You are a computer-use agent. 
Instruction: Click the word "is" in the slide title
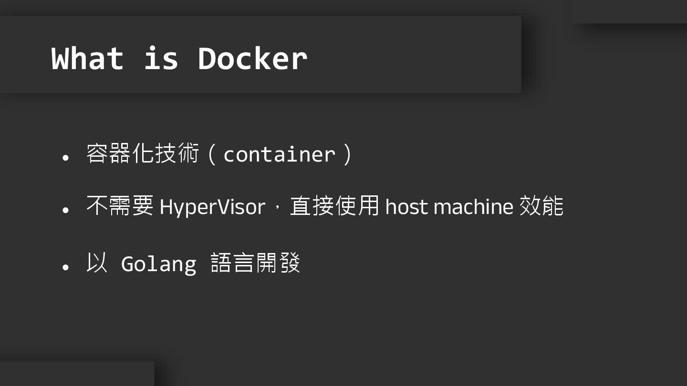[161, 59]
